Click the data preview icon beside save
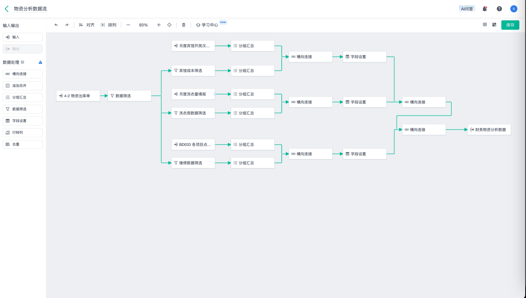526x298 pixels. [x=494, y=25]
